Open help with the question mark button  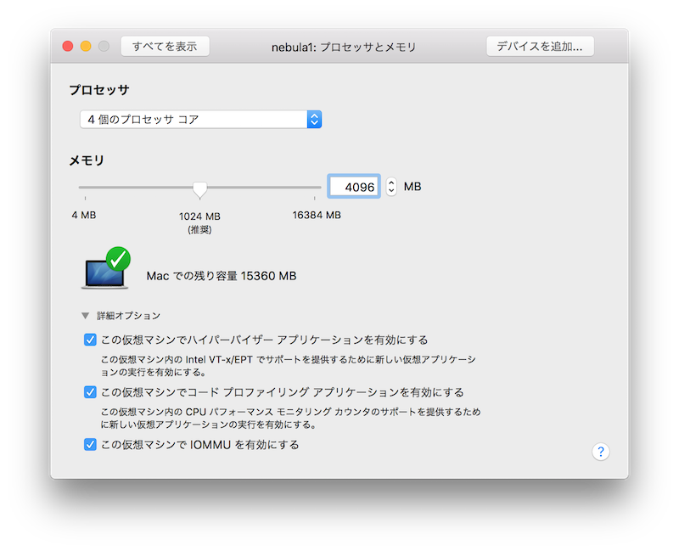pyautogui.click(x=600, y=452)
